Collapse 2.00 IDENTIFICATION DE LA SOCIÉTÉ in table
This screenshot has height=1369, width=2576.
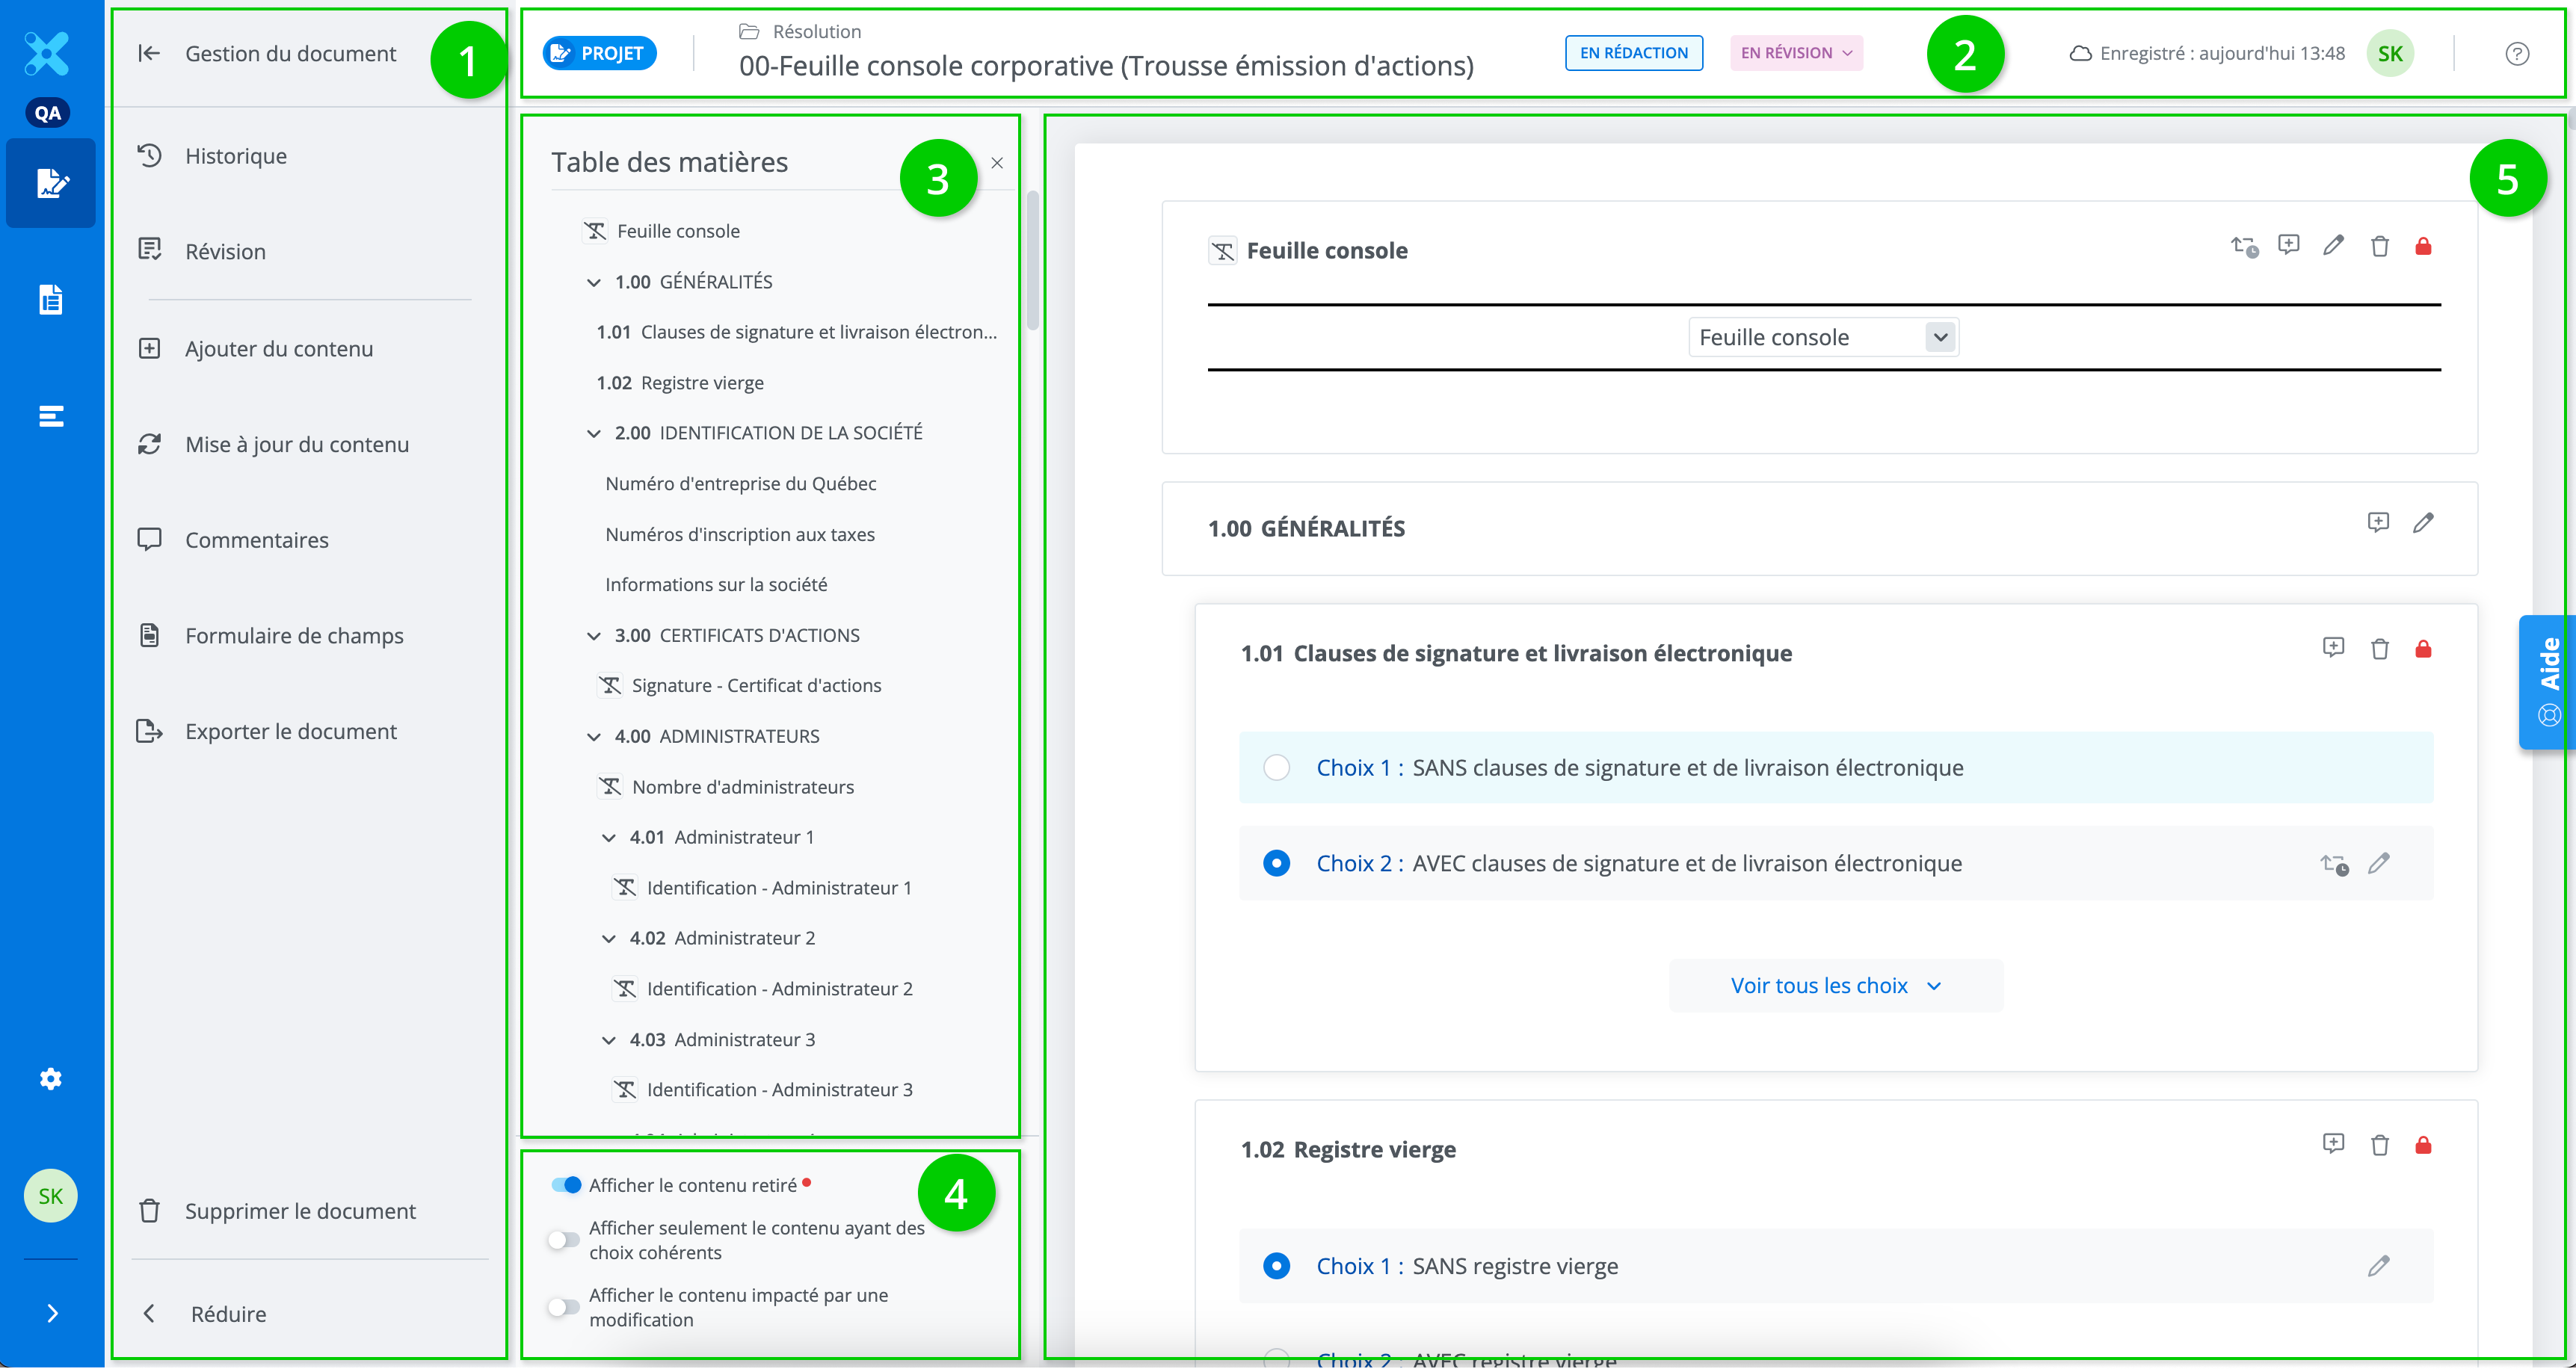coord(594,434)
